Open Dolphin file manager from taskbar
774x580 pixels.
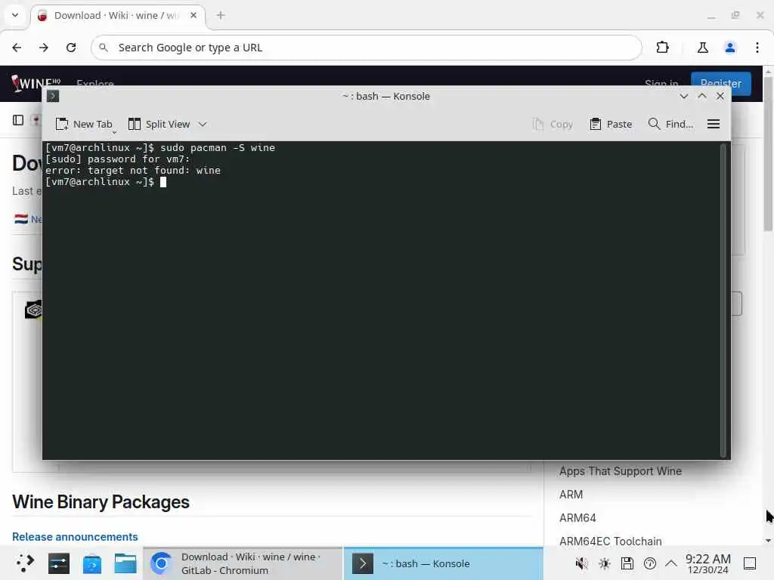(125, 563)
